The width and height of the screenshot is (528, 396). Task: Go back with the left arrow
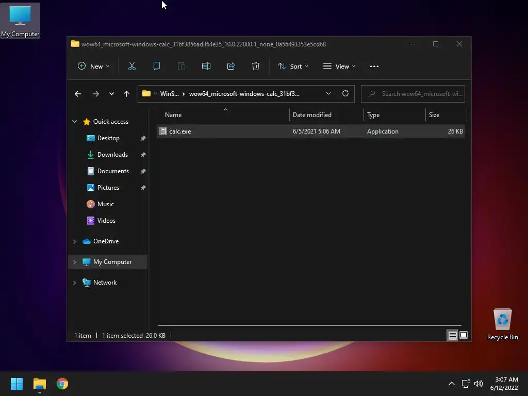point(78,94)
